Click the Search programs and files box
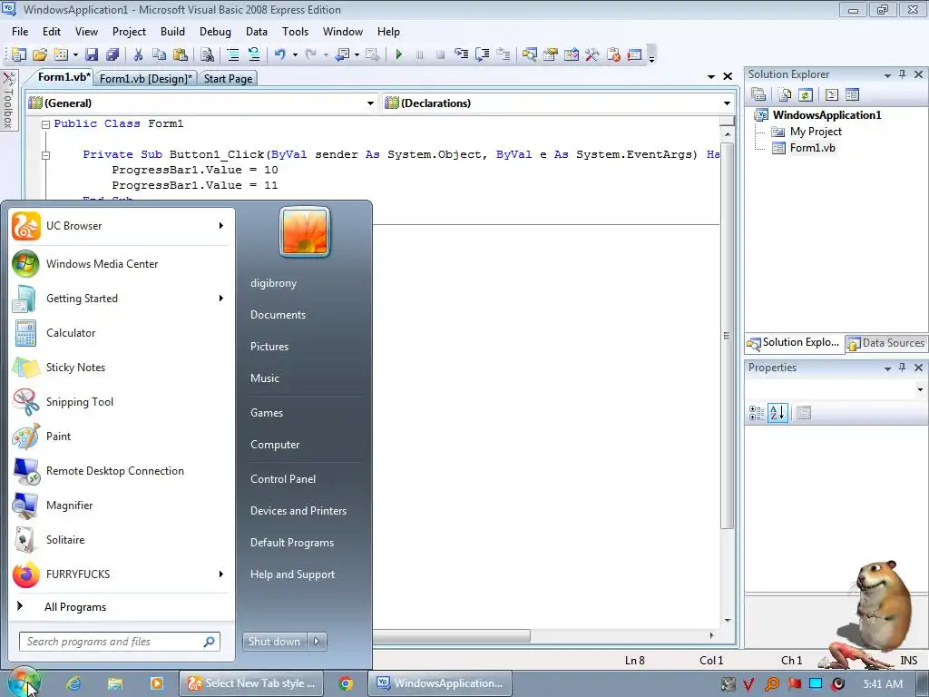Viewport: 929px width, 697px height. (x=120, y=642)
